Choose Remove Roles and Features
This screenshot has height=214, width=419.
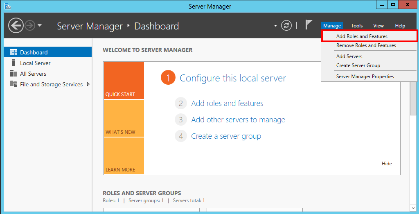coord(369,45)
